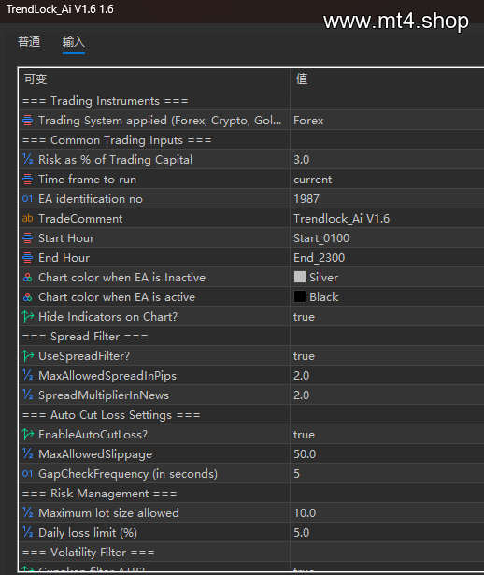This screenshot has width=484, height=575.
Task: Click the color icon beside Chart color when EA is active
Action: [27, 296]
